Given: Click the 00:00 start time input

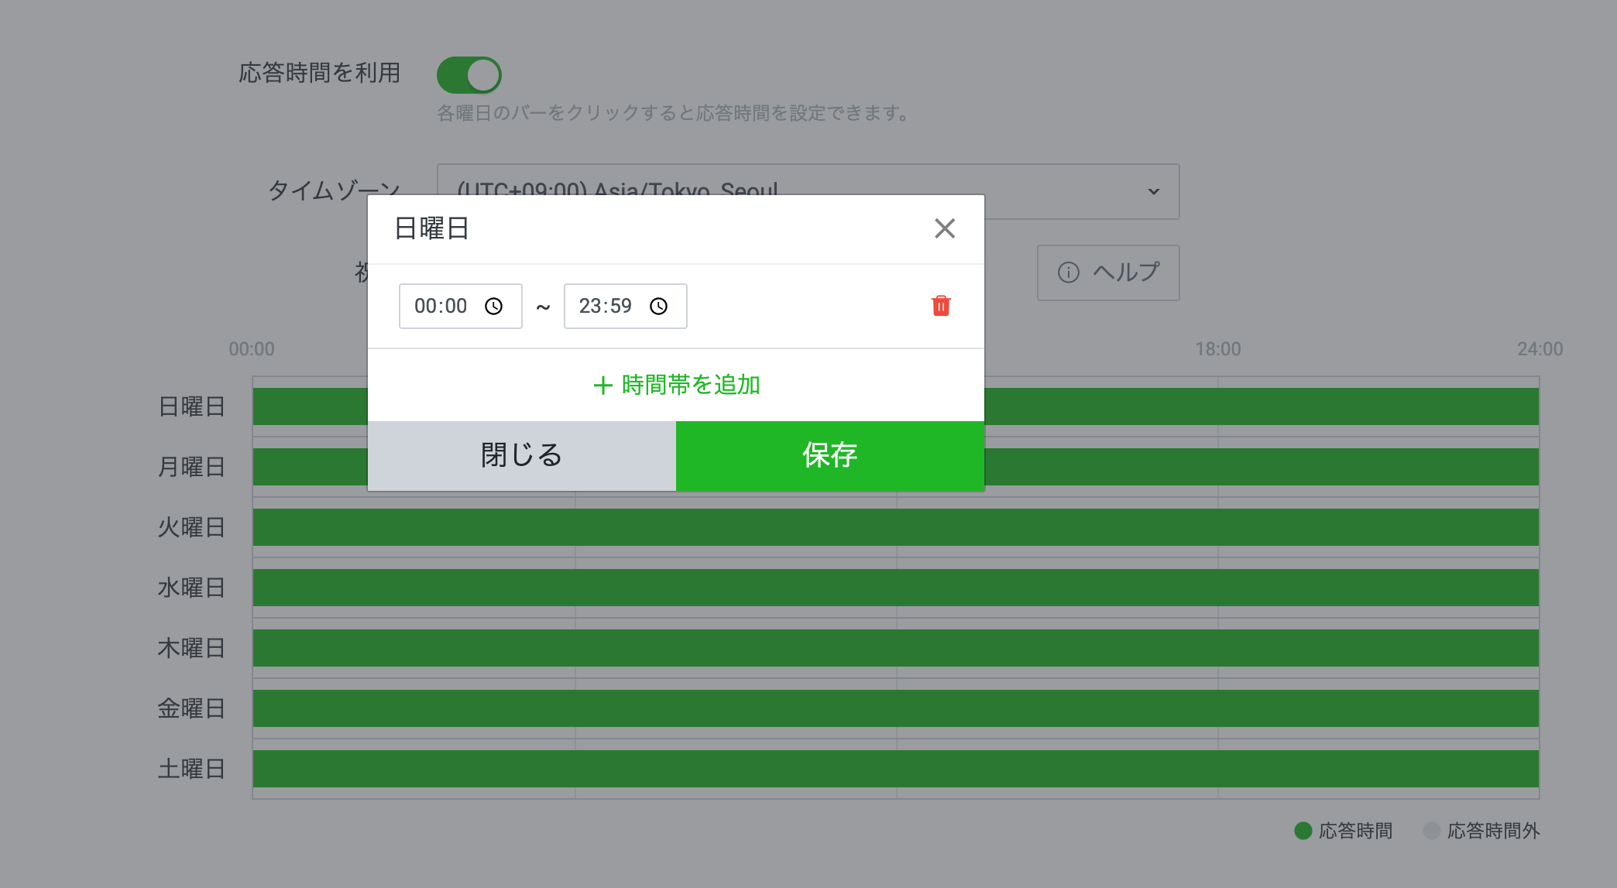Looking at the screenshot, I should tap(441, 307).
